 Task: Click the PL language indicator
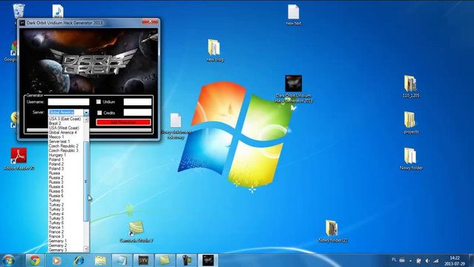[394, 260]
